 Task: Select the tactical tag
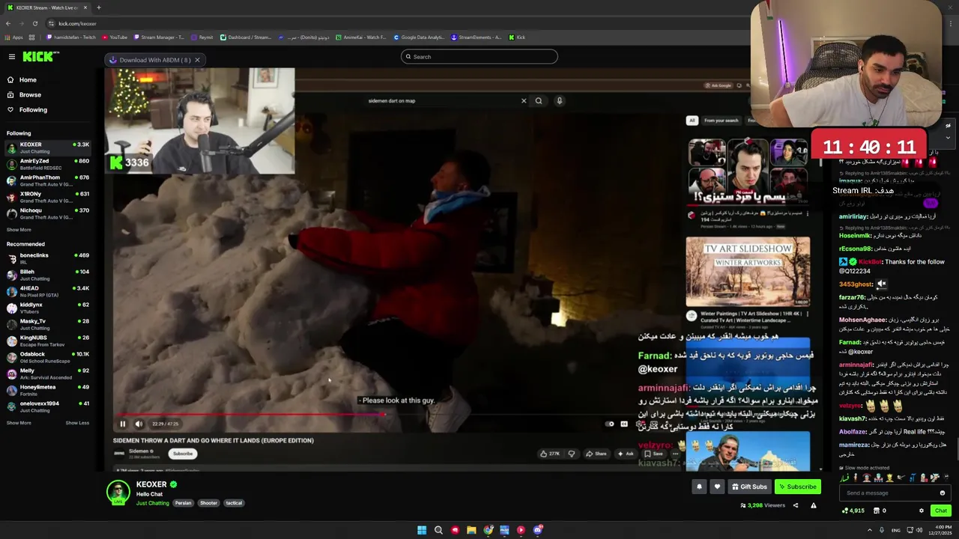click(x=234, y=503)
